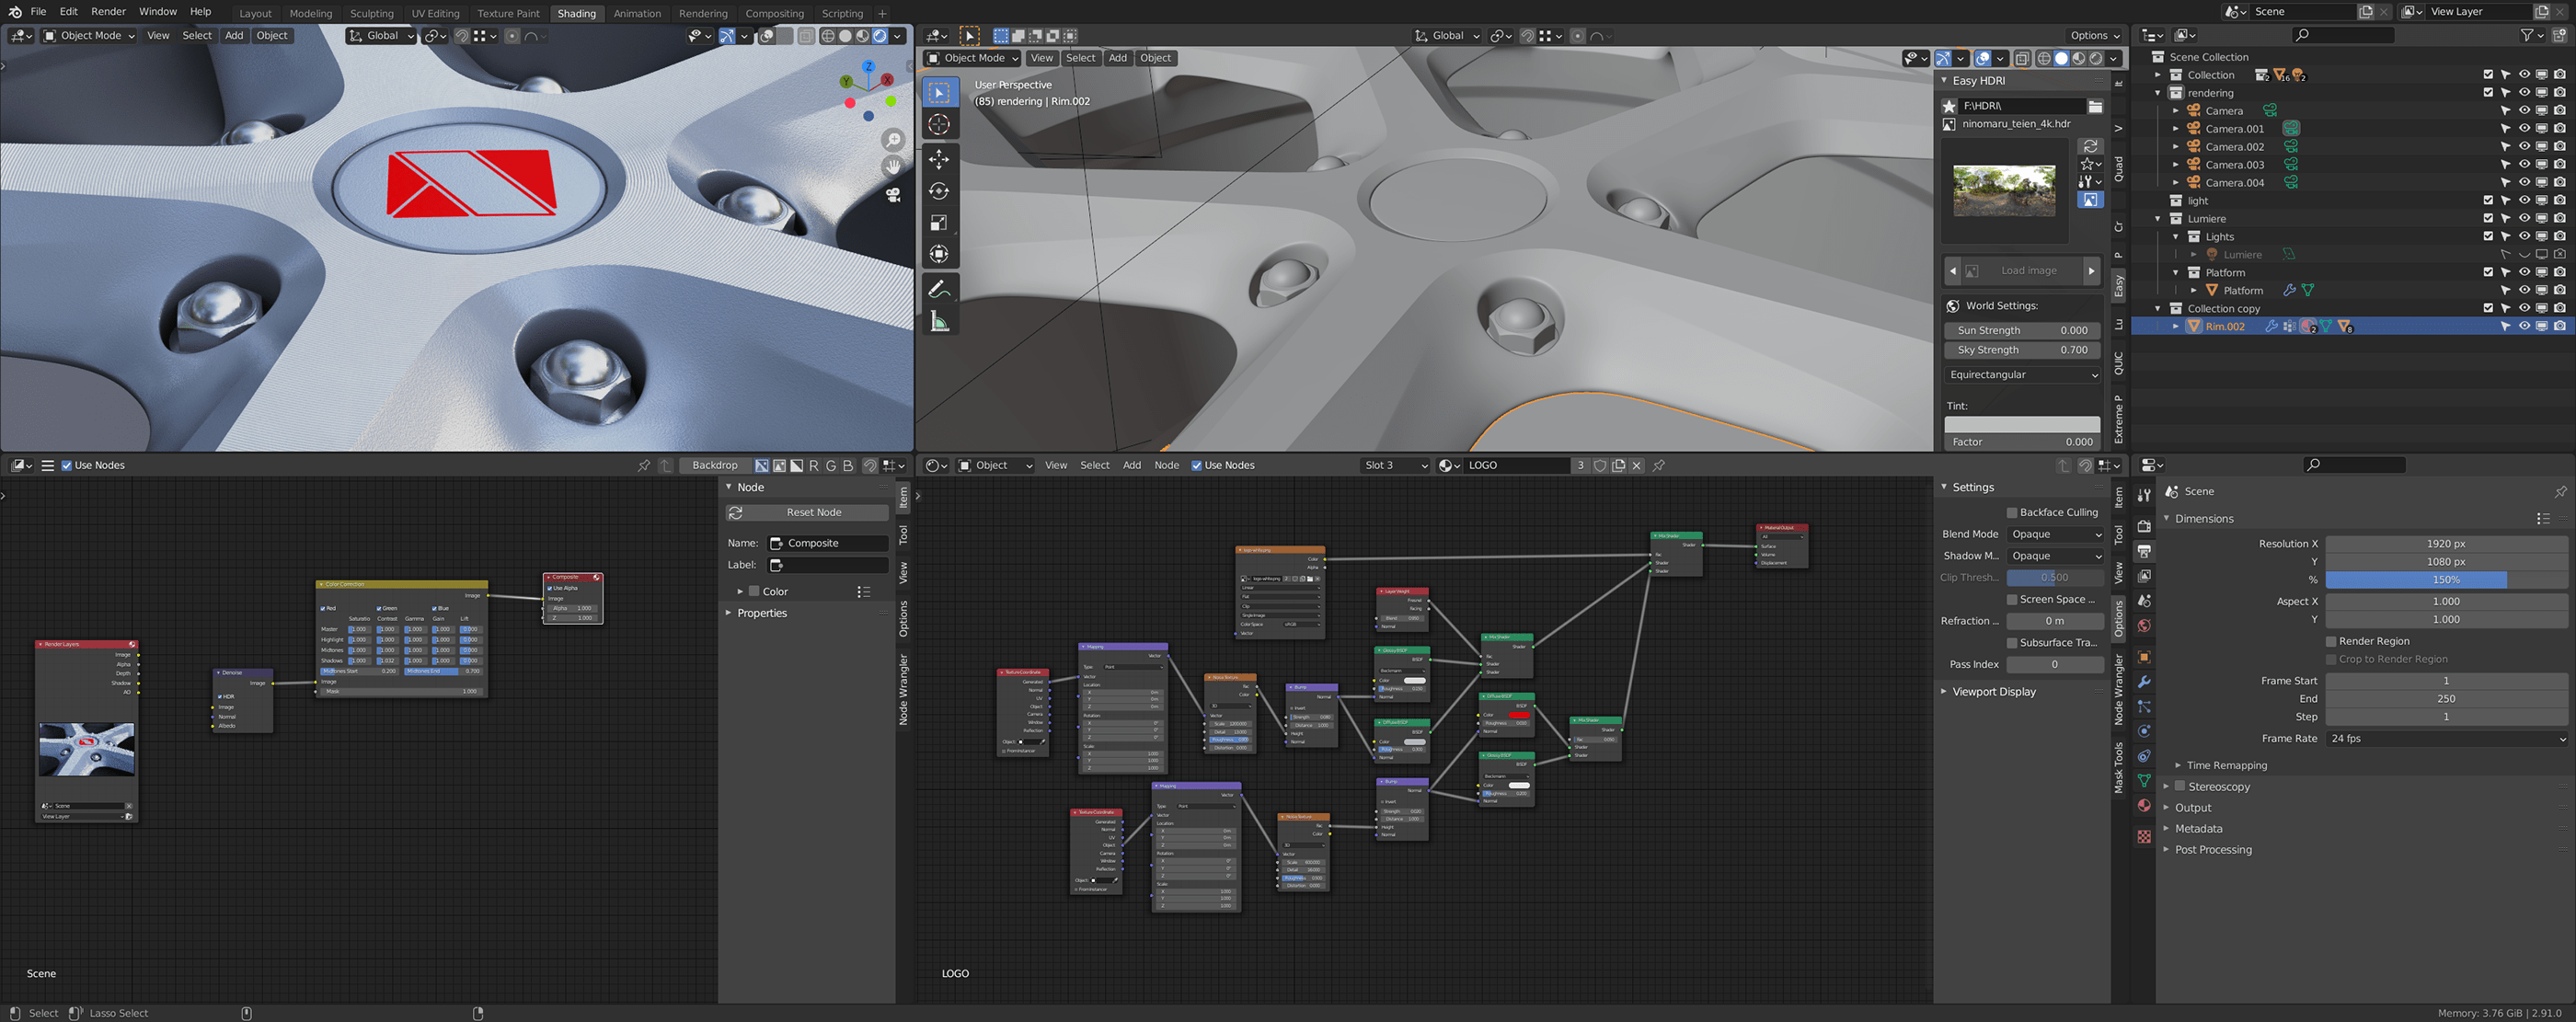Select the Rotate tool in the viewport toolbar

pos(938,190)
